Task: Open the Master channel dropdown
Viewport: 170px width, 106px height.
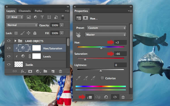Action: pyautogui.click(x=105, y=35)
